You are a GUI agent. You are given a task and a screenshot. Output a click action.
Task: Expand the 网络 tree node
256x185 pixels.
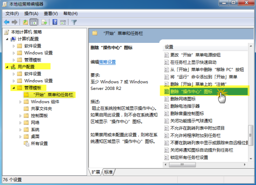20,123
